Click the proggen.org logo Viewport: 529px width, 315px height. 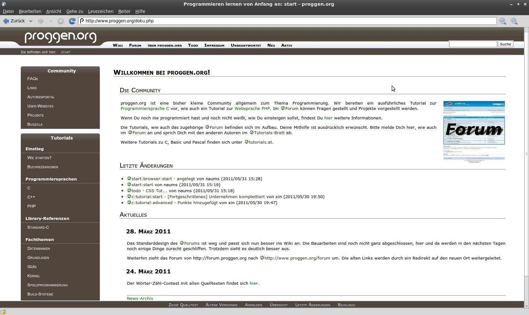[x=60, y=37]
